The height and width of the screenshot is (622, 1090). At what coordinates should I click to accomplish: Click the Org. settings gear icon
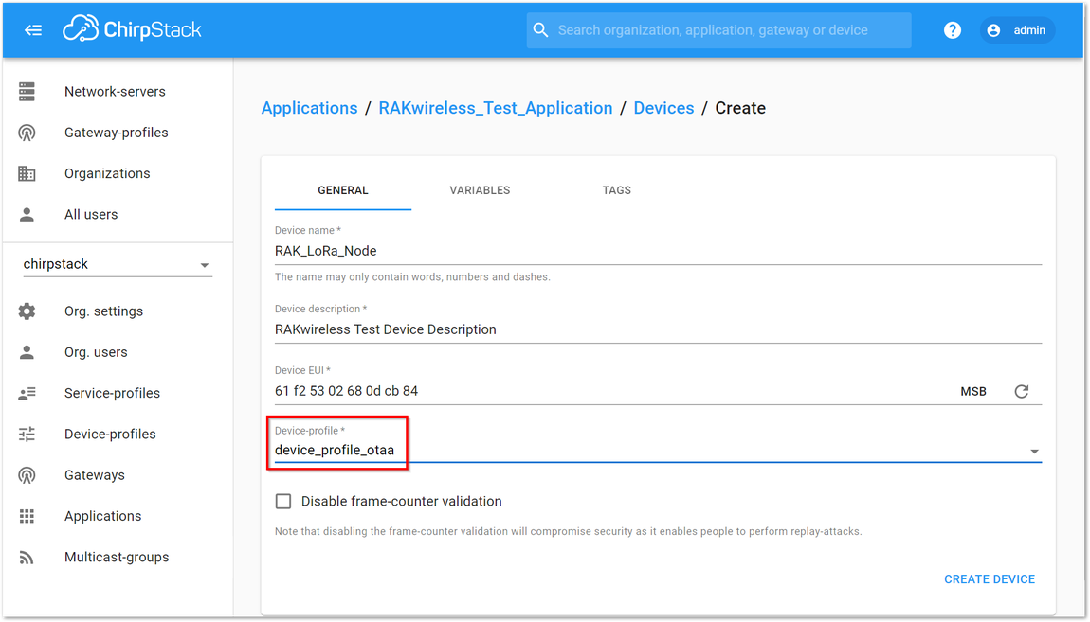point(27,311)
